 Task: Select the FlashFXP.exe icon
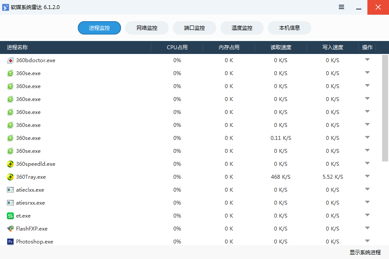point(10,229)
